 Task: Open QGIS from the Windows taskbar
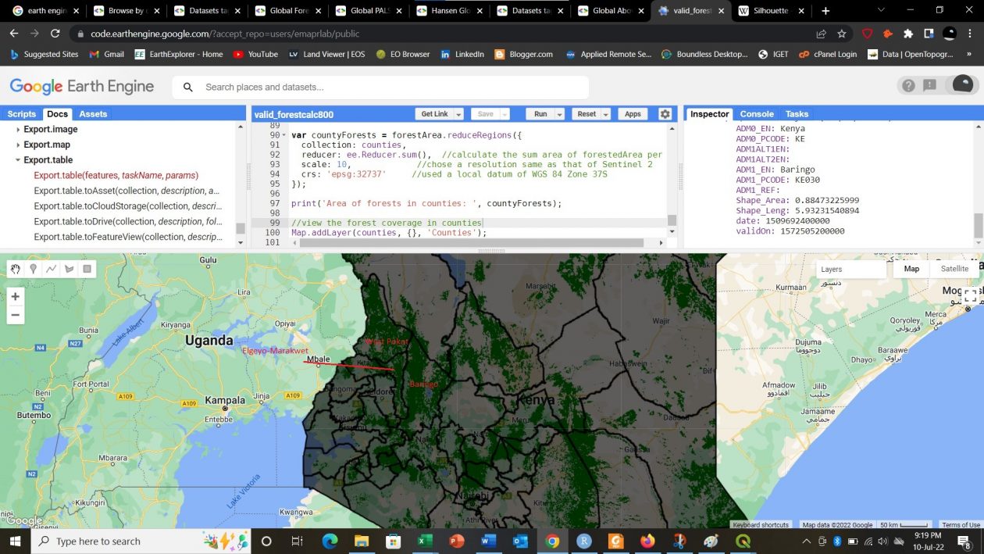tap(743, 541)
